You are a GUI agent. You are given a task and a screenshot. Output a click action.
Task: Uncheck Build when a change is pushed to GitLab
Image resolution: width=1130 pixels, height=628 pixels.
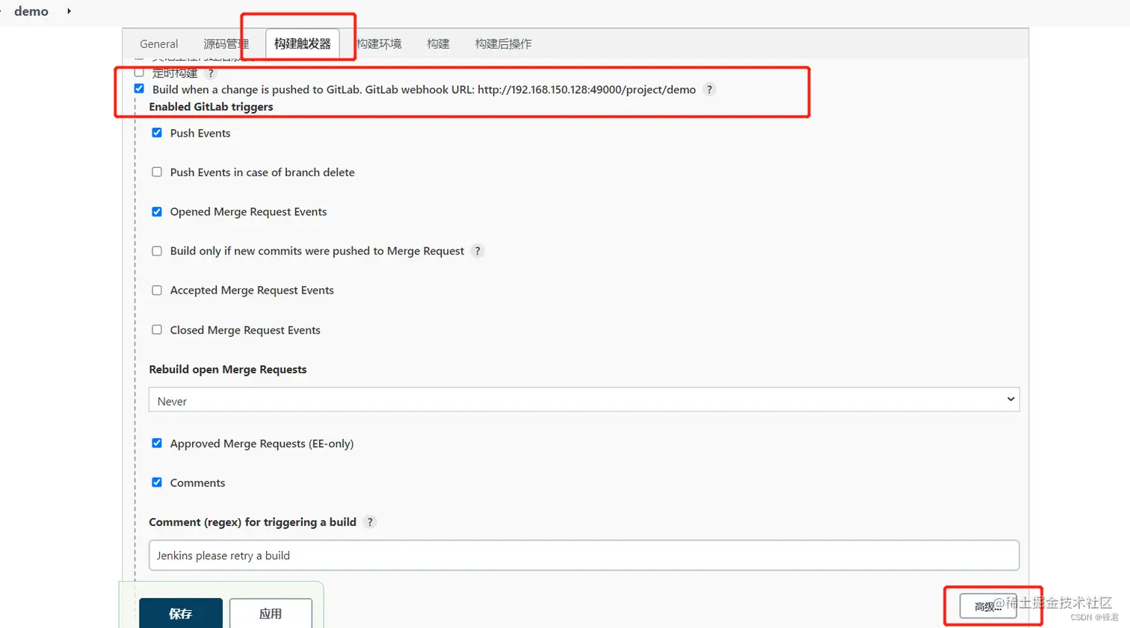(x=139, y=89)
